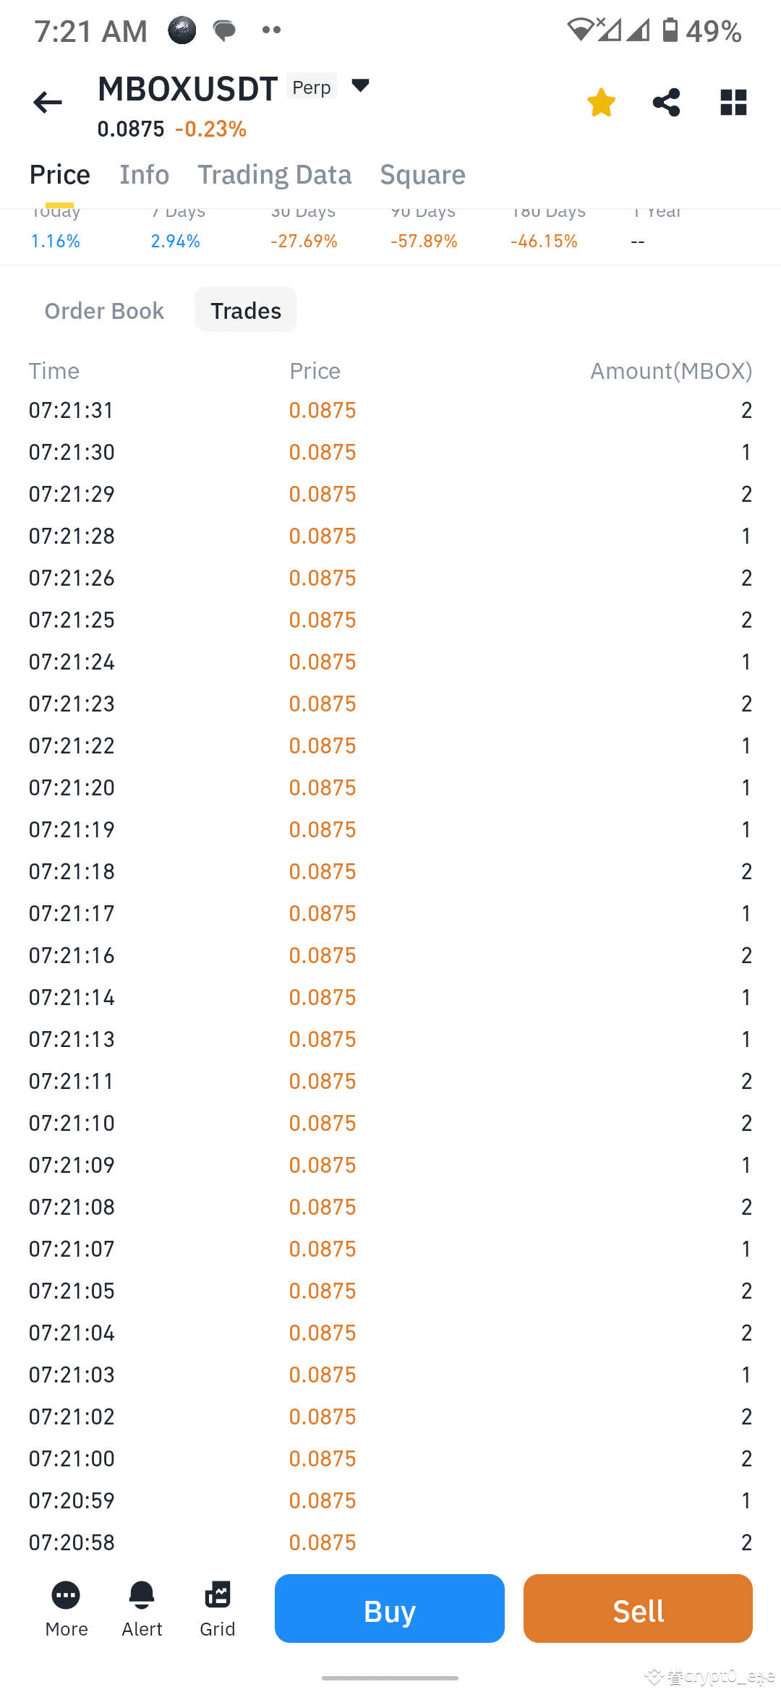Select the Price tab
The image size is (781, 1692).
60,175
